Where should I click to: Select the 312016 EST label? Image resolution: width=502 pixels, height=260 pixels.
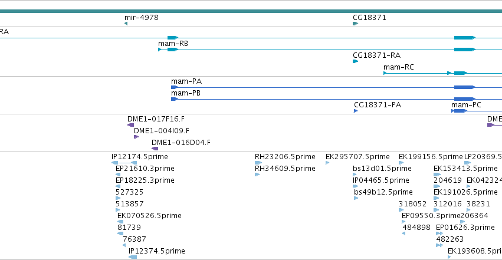click(448, 204)
